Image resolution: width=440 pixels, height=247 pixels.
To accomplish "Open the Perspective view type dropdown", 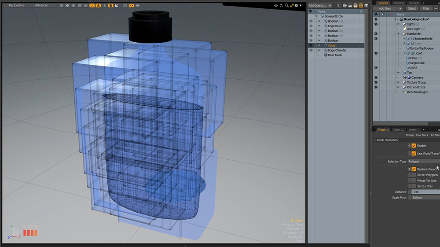I will pyautogui.click(x=17, y=5).
